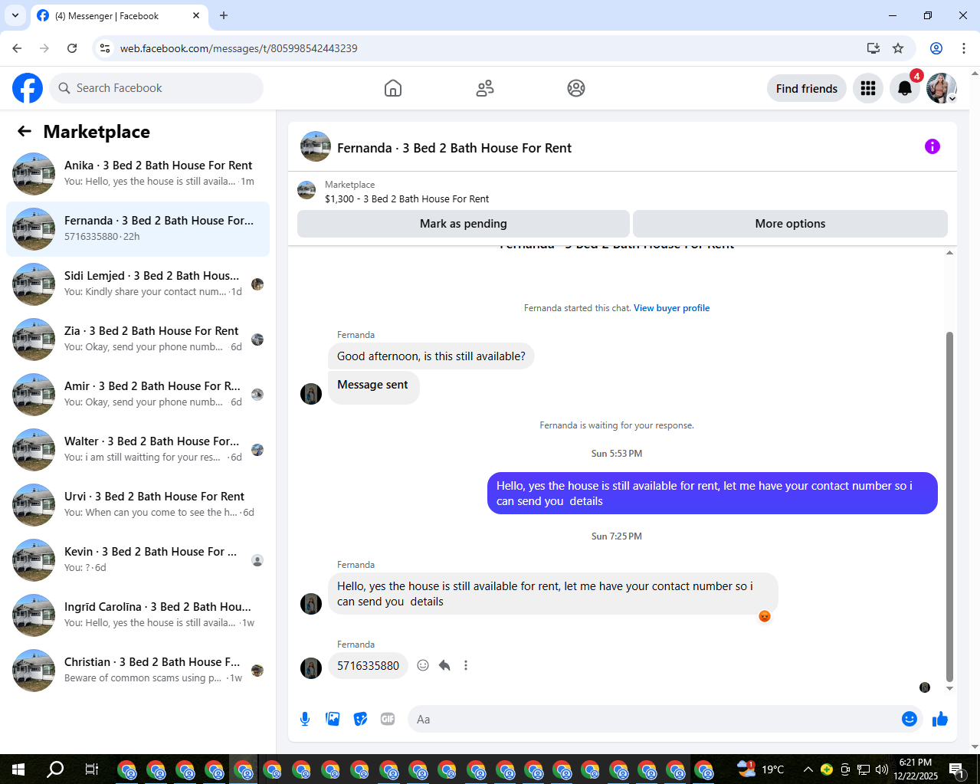
Task: Click View buyer profile link
Action: pos(671,308)
